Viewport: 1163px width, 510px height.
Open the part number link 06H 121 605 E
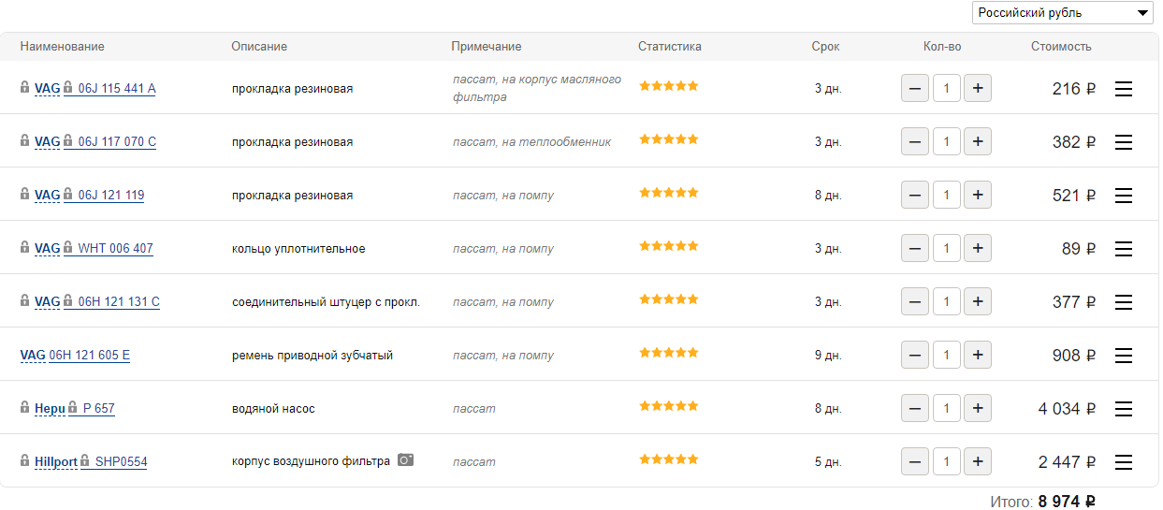click(x=89, y=356)
